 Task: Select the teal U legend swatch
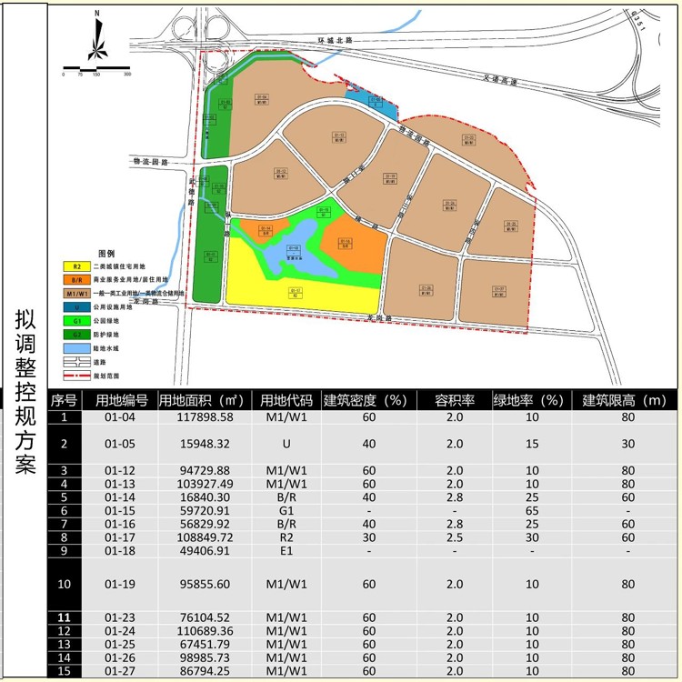pyautogui.click(x=77, y=307)
